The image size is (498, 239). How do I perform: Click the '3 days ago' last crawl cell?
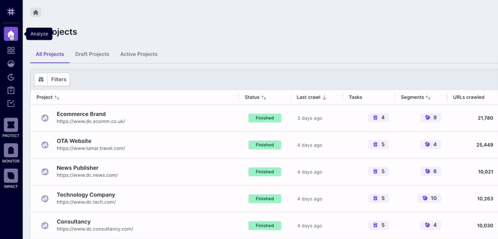pos(309,119)
